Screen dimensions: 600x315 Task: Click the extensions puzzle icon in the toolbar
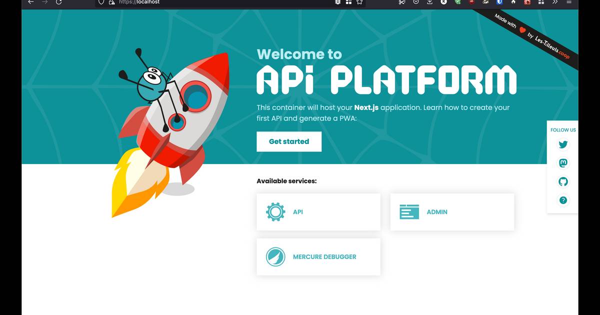click(x=541, y=2)
